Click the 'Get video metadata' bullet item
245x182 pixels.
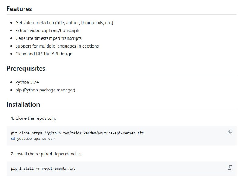[64, 23]
